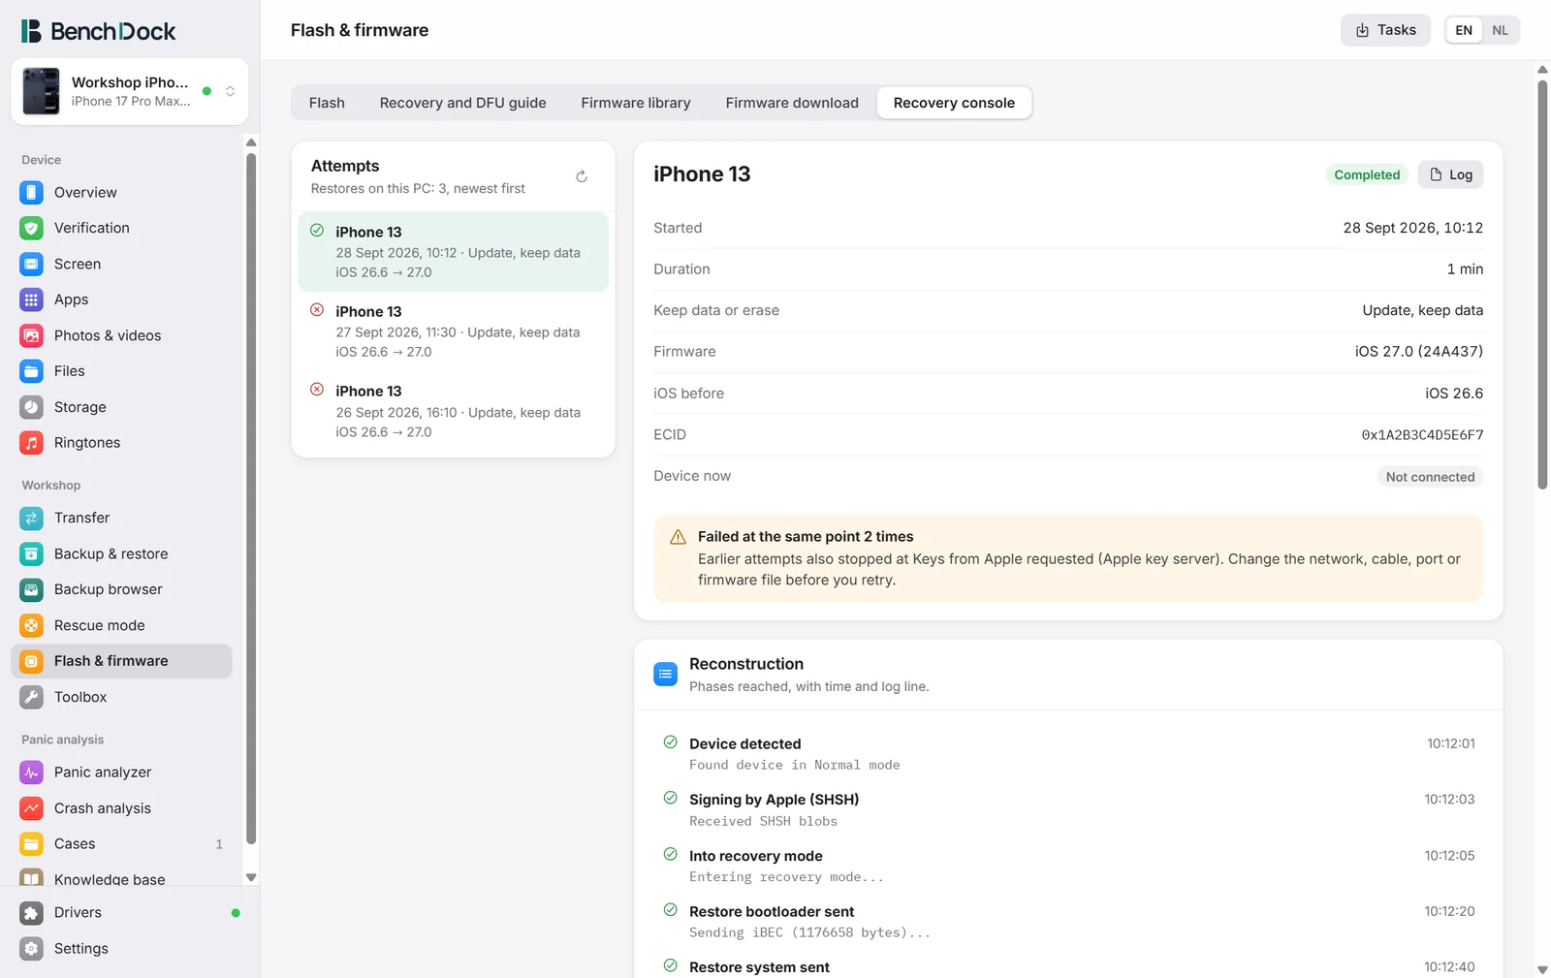Open the Panic analyzer pulse icon
Viewport: 1551px width, 978px height.
coord(31,773)
